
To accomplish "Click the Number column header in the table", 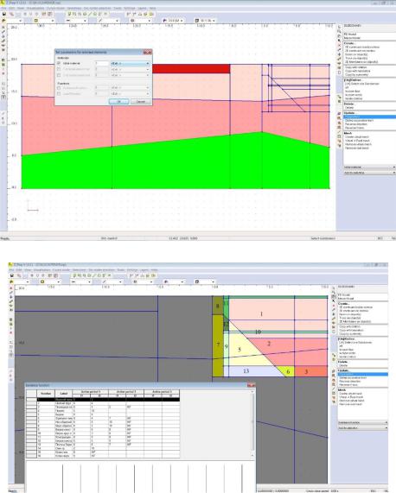I will click(46, 394).
